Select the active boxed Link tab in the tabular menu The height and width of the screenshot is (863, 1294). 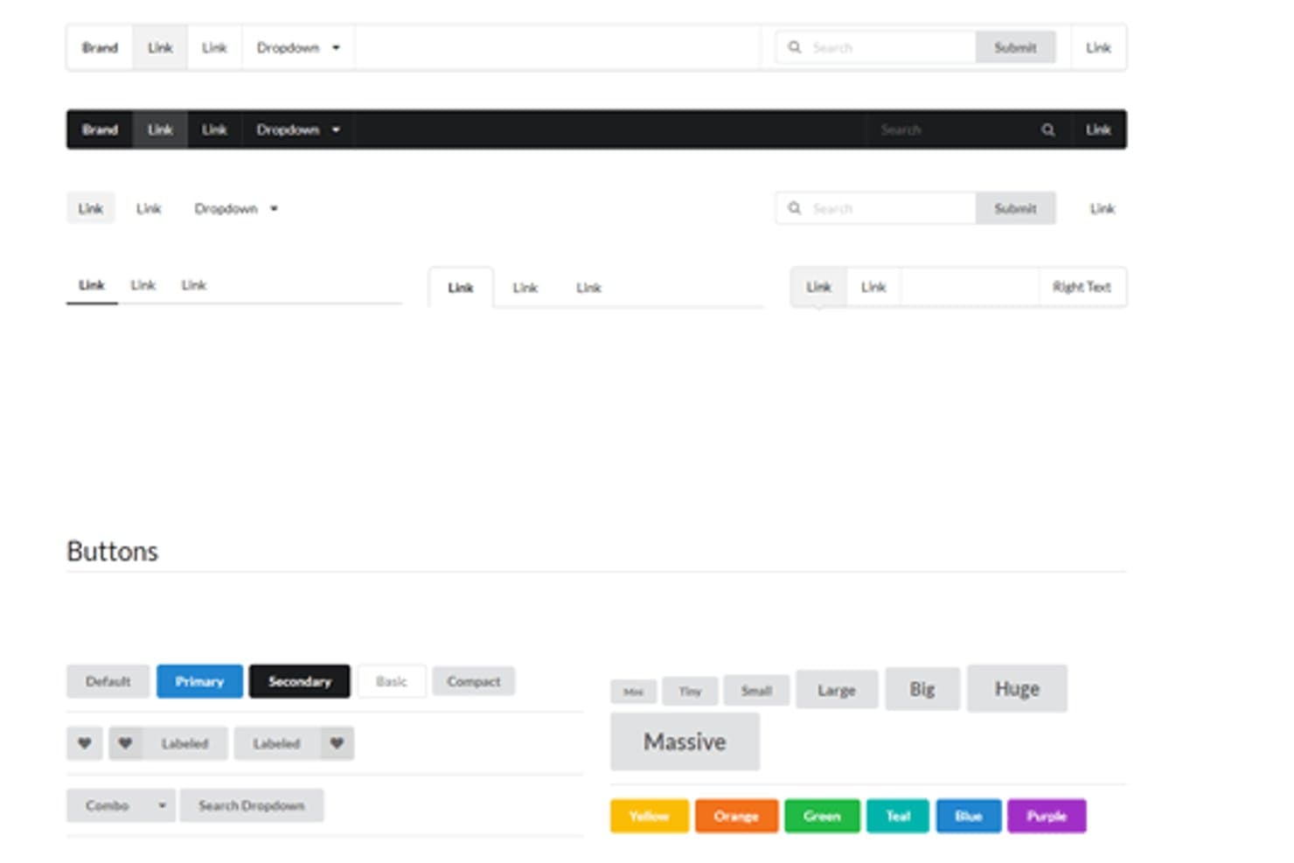tap(461, 288)
